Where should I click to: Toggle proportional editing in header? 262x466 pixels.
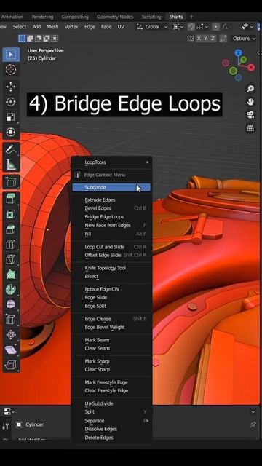(216, 27)
